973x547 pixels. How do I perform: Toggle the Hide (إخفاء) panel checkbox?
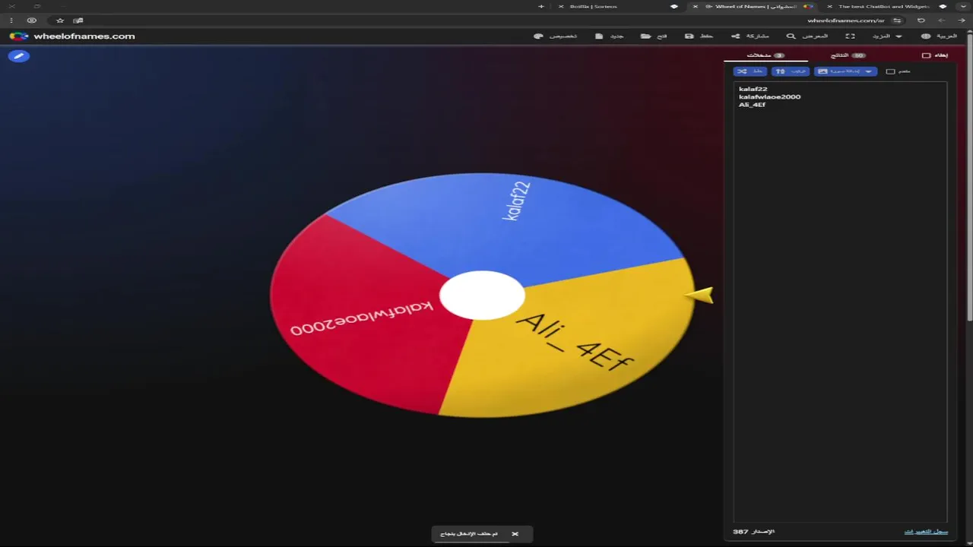pos(926,55)
